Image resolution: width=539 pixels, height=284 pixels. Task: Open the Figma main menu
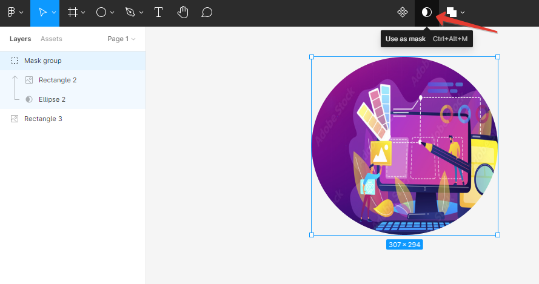[x=11, y=12]
